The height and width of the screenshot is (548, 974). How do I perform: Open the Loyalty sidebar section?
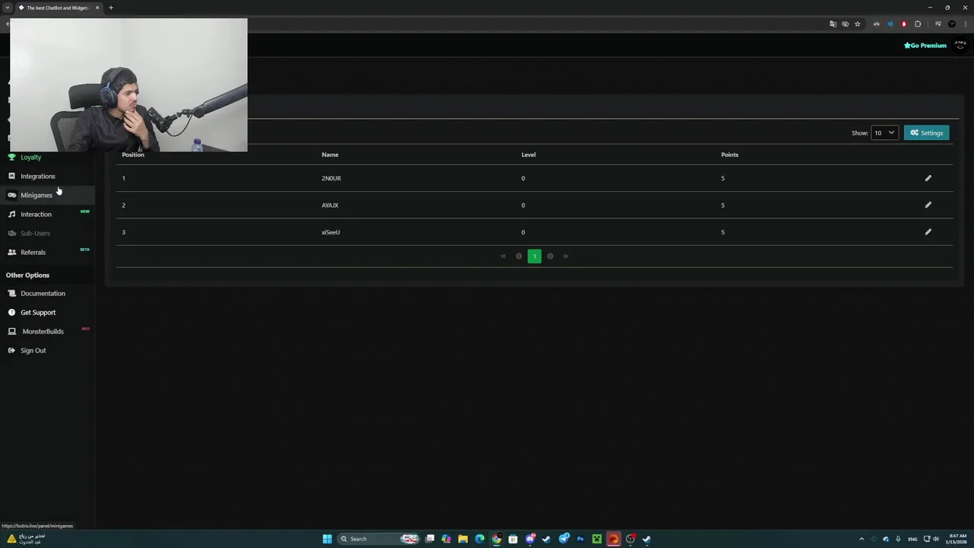tap(30, 157)
